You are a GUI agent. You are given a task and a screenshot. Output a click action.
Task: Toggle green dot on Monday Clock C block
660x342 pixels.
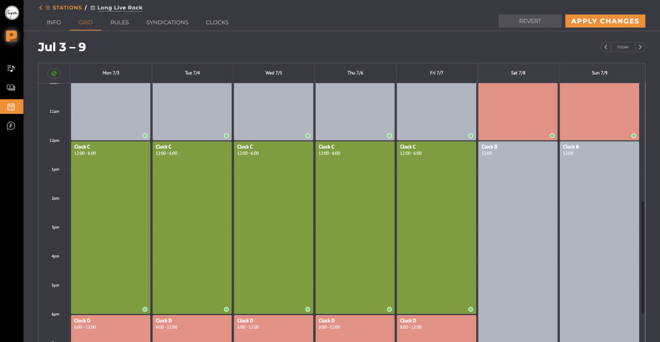145,309
